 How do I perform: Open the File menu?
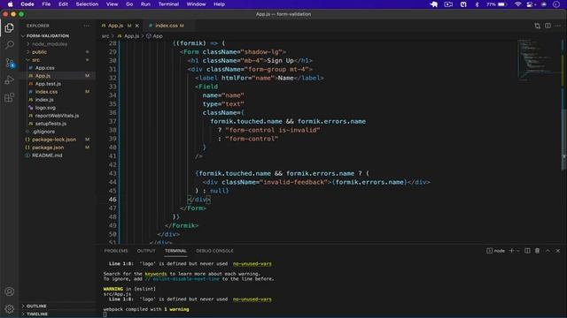[46, 4]
